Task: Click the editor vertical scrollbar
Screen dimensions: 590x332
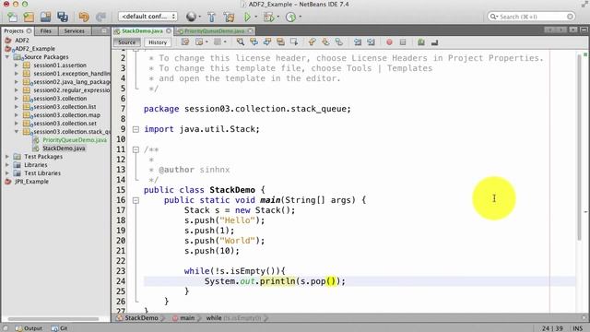Action: pyautogui.click(x=580, y=147)
